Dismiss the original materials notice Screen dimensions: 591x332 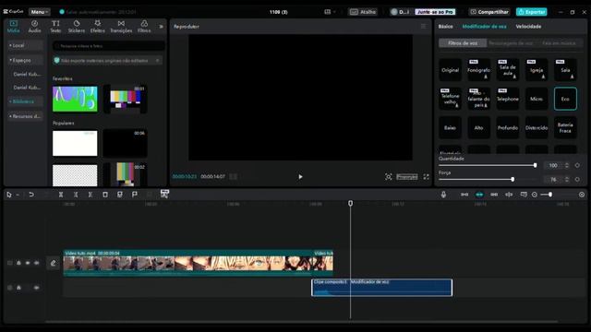pos(158,60)
